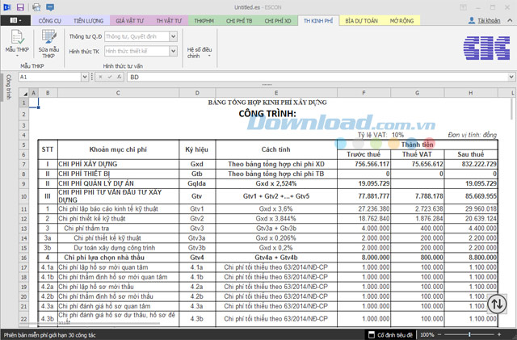Click the round up-down scroll arrows button
The height and width of the screenshot is (340, 517).
(x=496, y=304)
